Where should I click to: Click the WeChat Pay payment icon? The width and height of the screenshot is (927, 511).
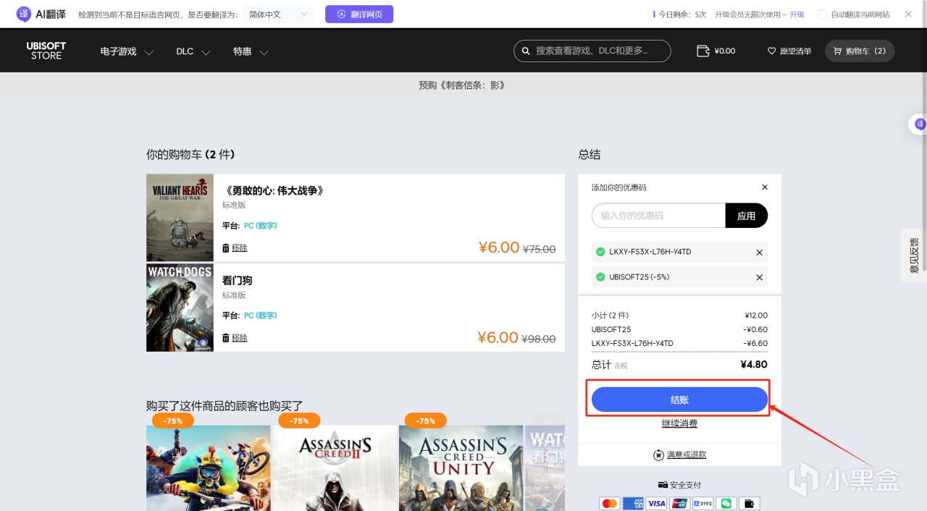[726, 503]
